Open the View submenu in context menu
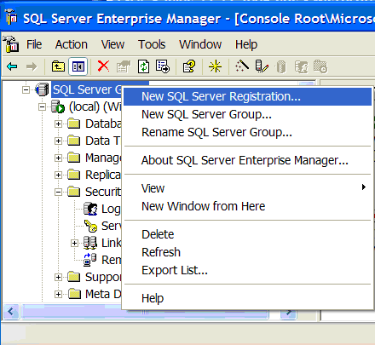This screenshot has height=345, width=375. point(247,188)
